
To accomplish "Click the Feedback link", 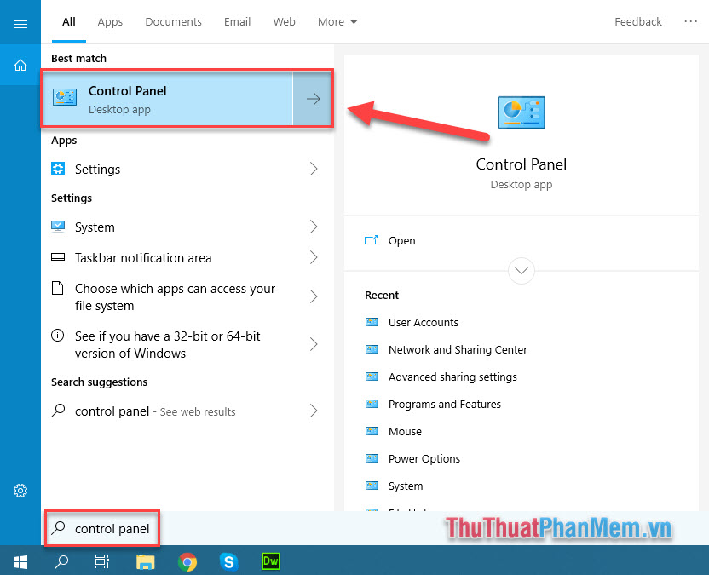I will [638, 21].
